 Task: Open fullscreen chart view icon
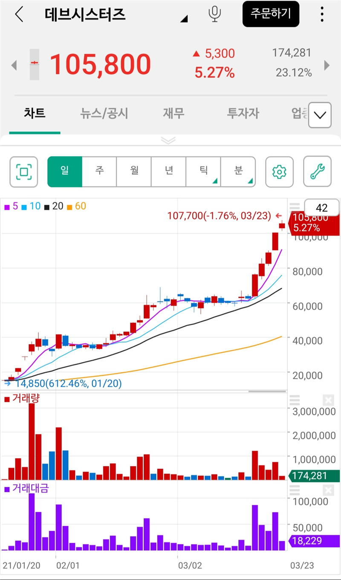coord(24,172)
